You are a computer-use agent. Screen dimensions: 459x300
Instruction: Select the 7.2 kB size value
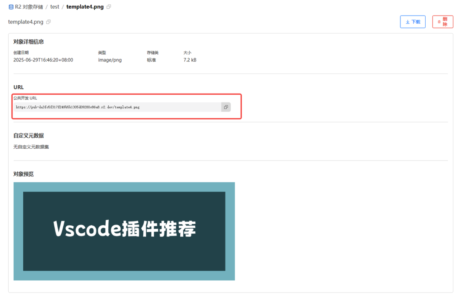pyautogui.click(x=190, y=60)
